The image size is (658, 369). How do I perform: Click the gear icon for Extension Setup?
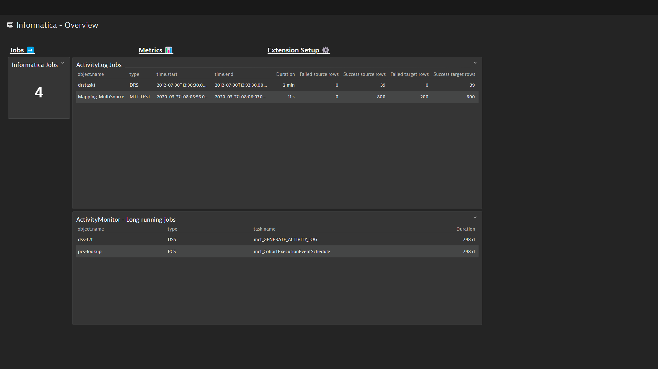tap(325, 50)
